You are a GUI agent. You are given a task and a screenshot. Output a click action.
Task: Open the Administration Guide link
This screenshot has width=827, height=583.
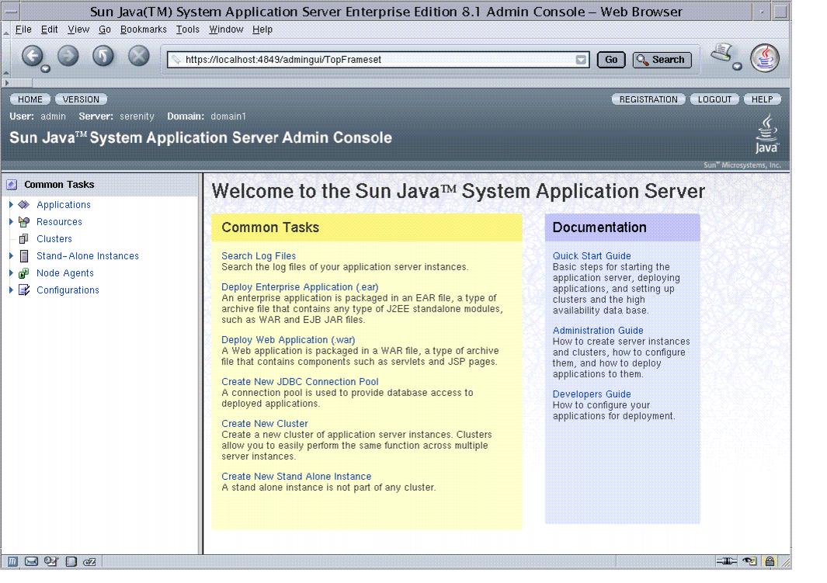pyautogui.click(x=598, y=330)
